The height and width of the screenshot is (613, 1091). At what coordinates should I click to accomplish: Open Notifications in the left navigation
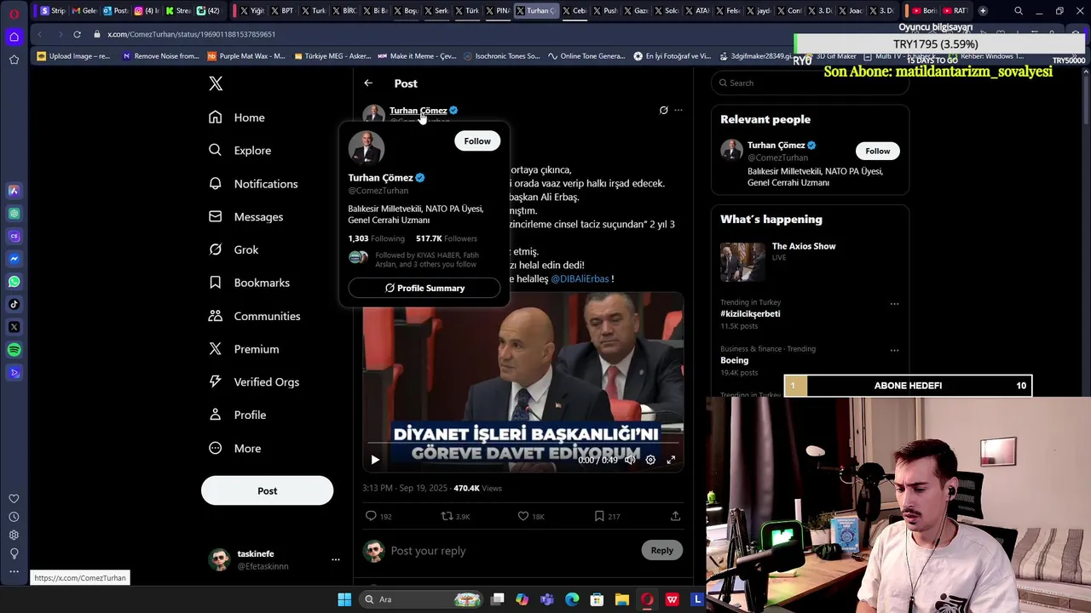point(254,184)
